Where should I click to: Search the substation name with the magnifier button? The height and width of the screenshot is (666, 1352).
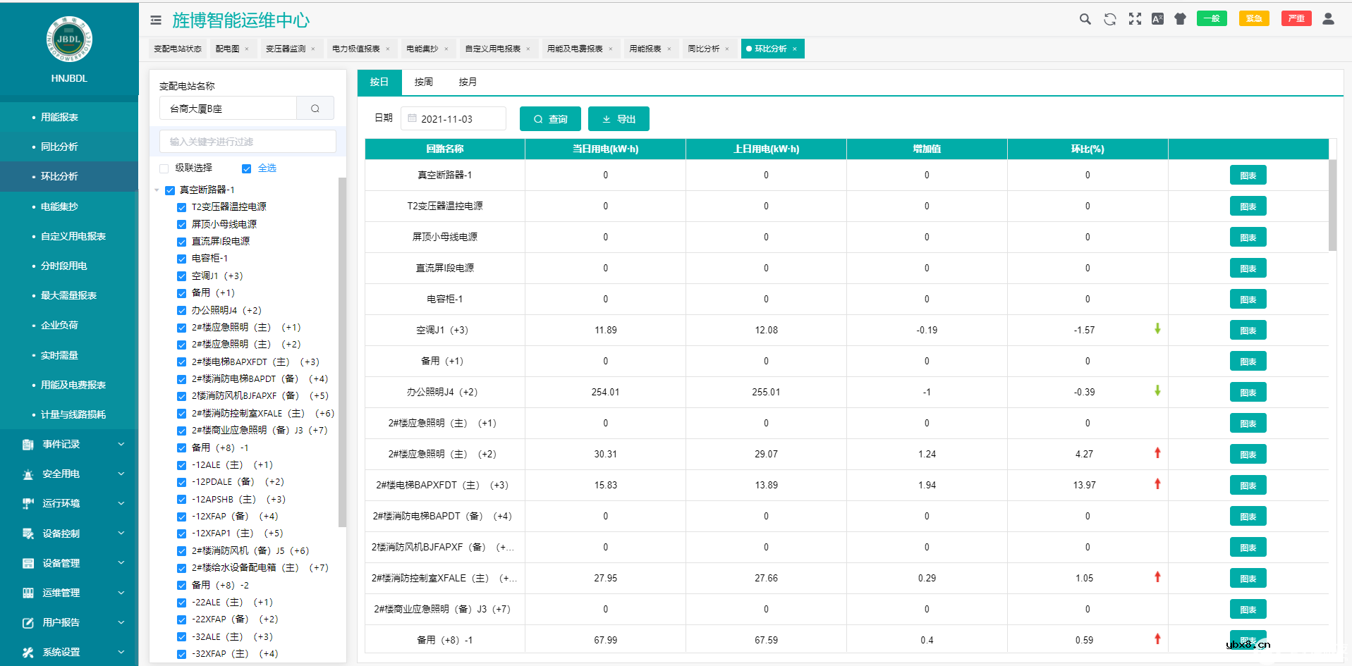(x=315, y=108)
